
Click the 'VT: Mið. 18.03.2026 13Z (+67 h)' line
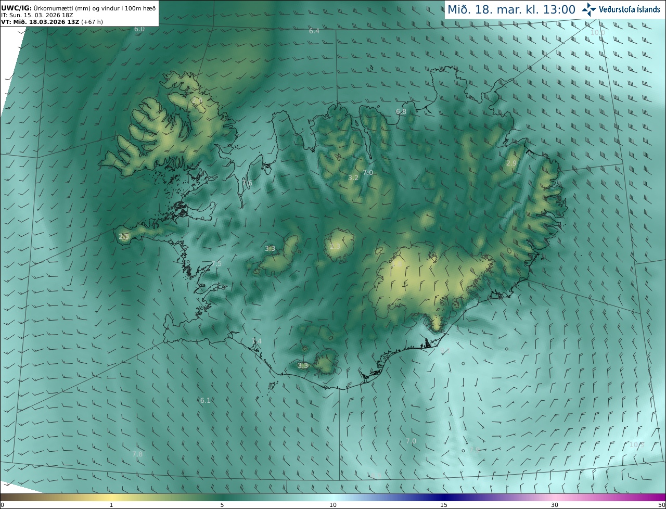[x=52, y=22]
